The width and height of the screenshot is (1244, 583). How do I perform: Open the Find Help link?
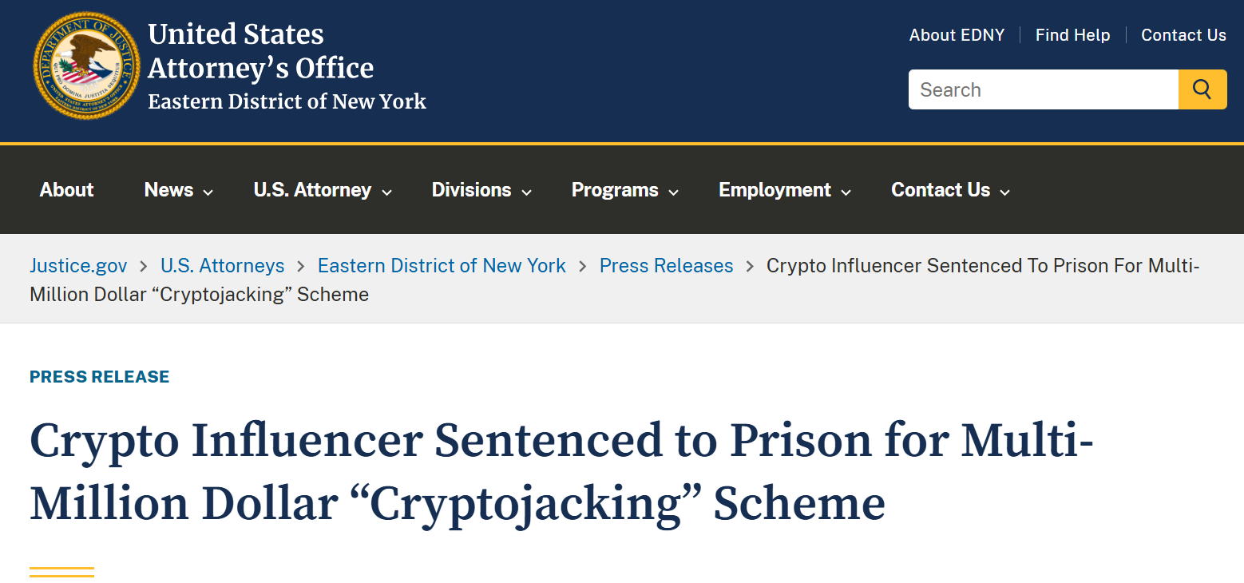[1072, 35]
